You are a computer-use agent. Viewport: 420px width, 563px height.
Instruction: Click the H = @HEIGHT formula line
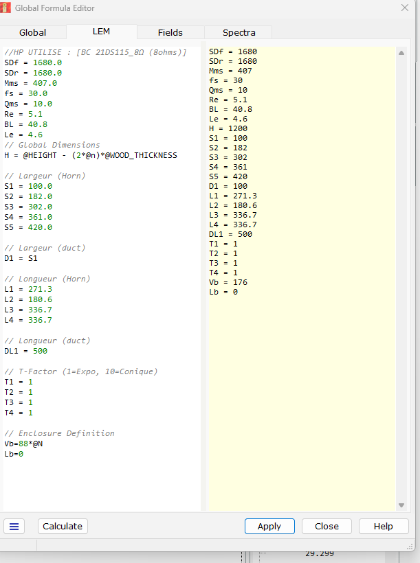90,155
